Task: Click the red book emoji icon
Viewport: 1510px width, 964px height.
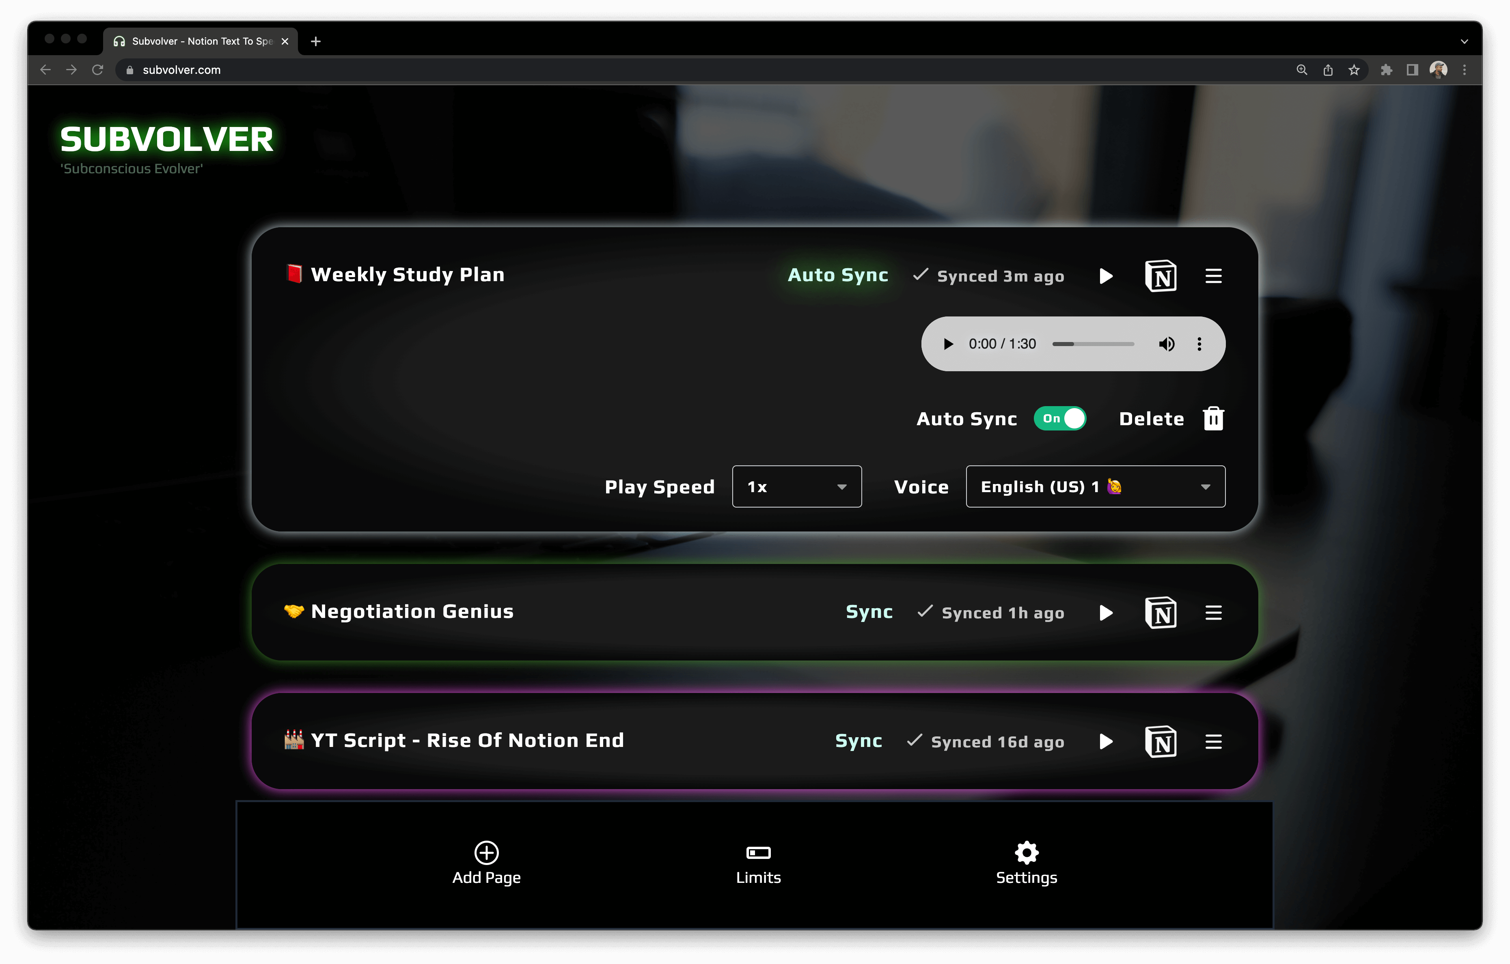Action: pyautogui.click(x=293, y=274)
